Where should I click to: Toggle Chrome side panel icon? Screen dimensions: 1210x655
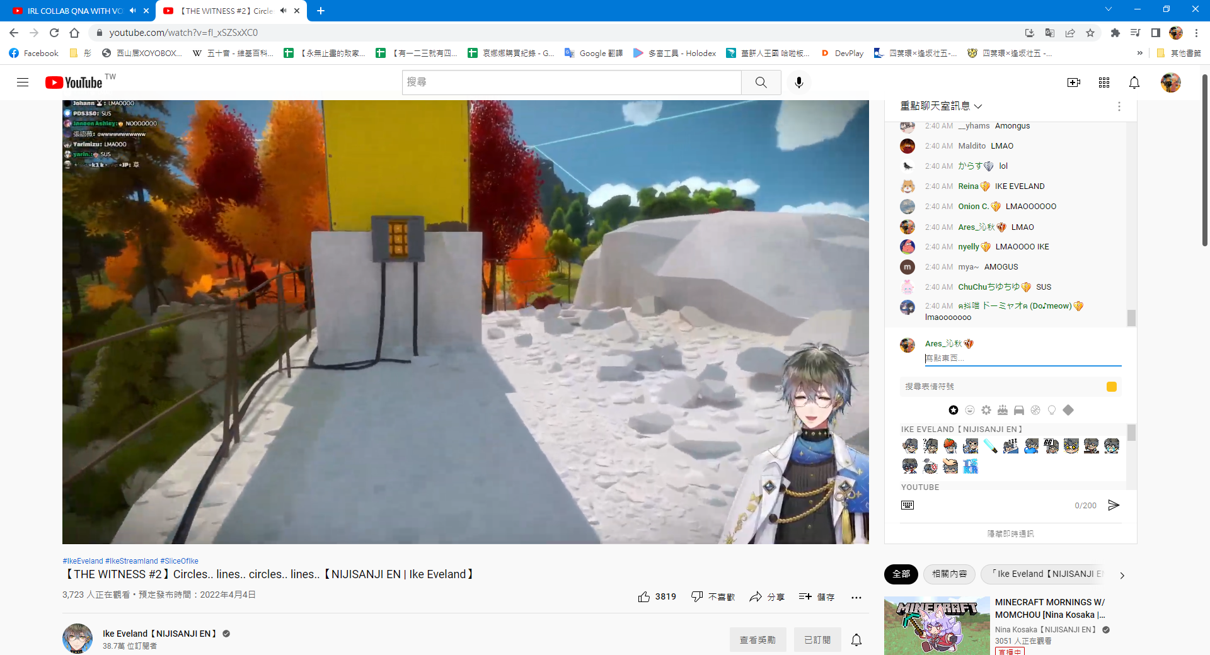click(x=1155, y=33)
